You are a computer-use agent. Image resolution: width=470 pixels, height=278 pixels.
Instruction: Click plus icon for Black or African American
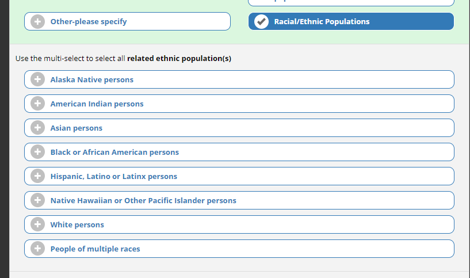(38, 152)
